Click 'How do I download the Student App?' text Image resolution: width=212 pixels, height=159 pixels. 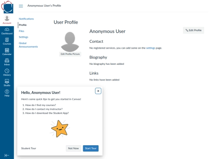47,113
